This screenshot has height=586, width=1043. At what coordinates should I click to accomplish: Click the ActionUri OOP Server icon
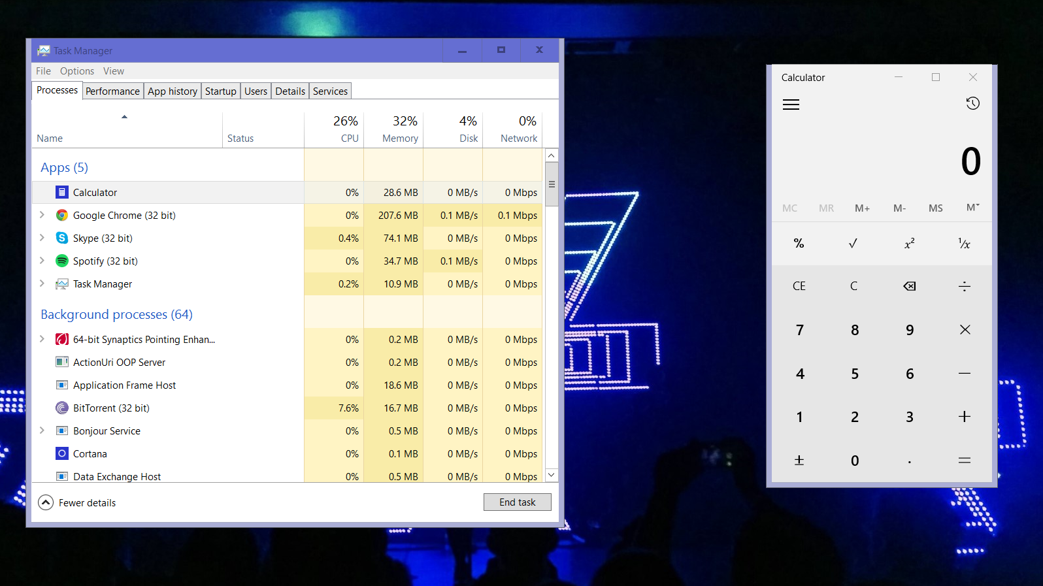click(62, 362)
